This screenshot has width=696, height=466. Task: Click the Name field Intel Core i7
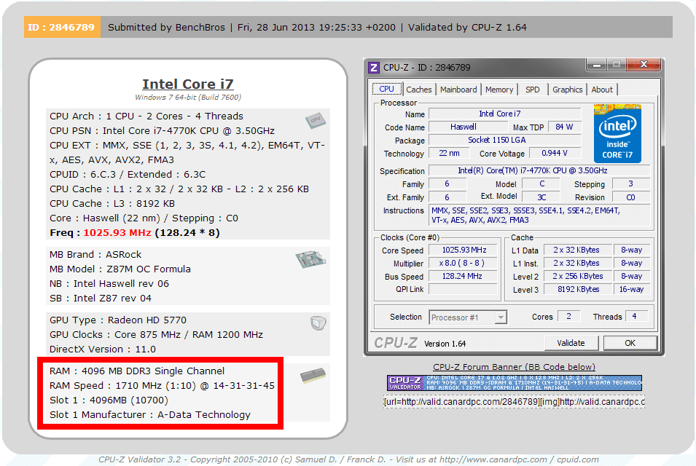coord(505,114)
